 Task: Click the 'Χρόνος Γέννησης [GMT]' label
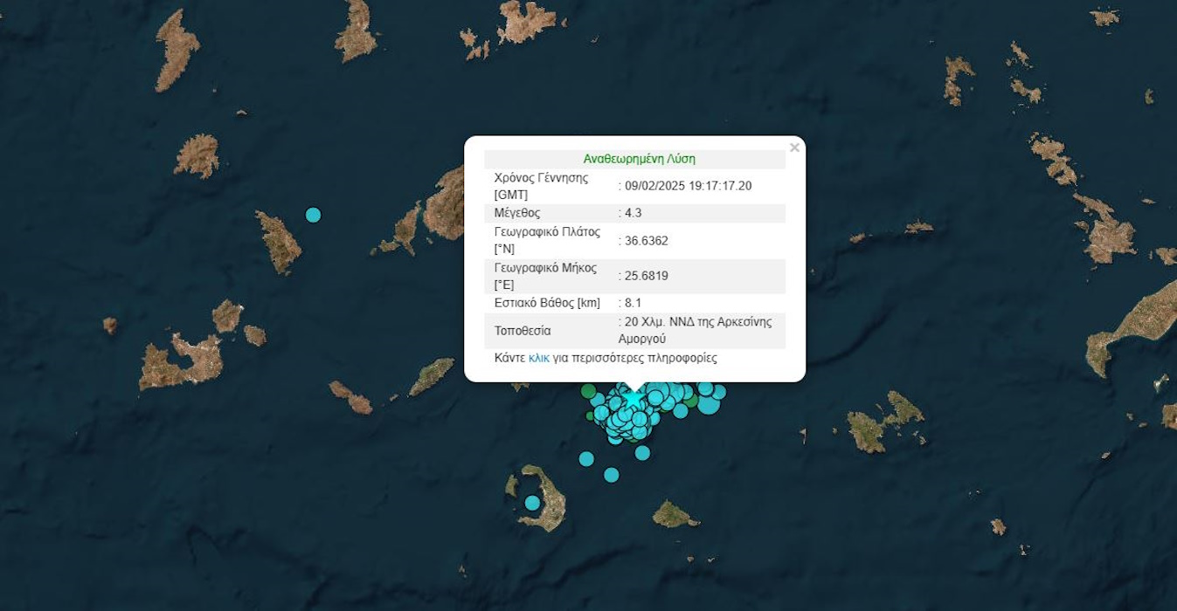542,186
